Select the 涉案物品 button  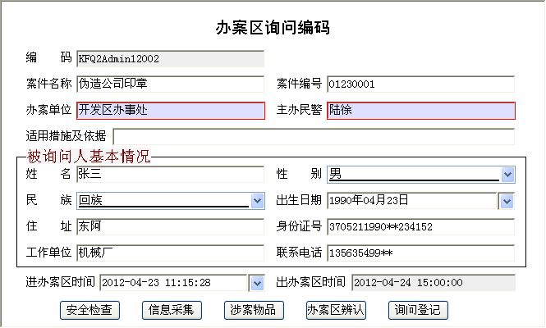click(254, 310)
